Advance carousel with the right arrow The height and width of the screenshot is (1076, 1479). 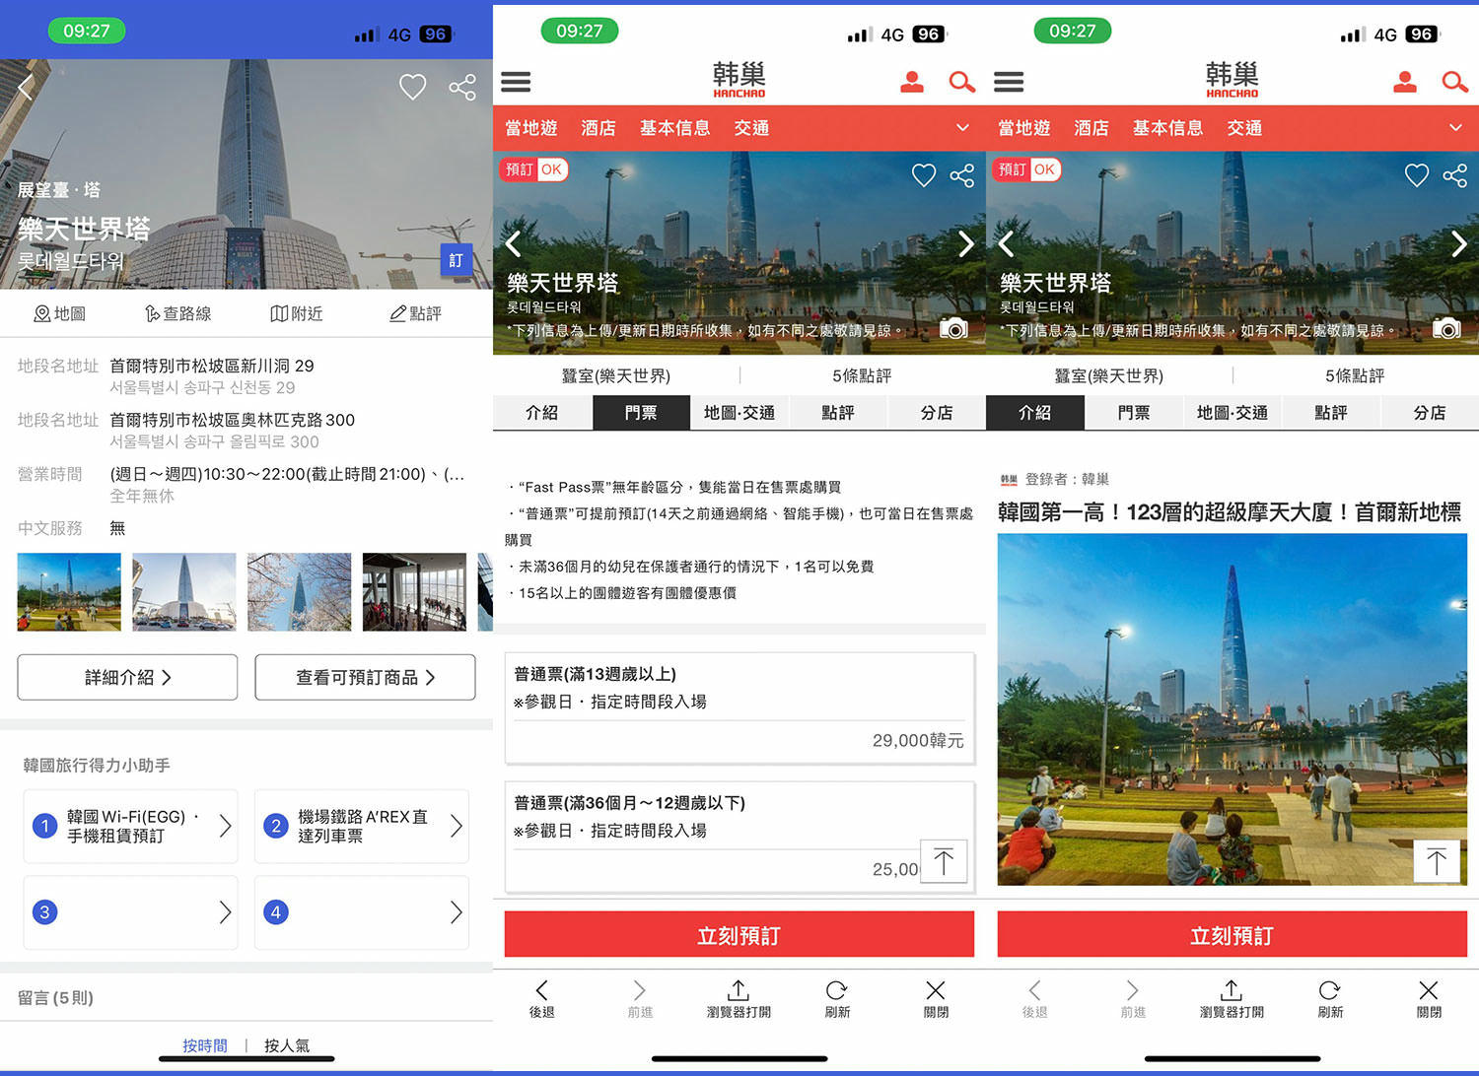coord(966,244)
